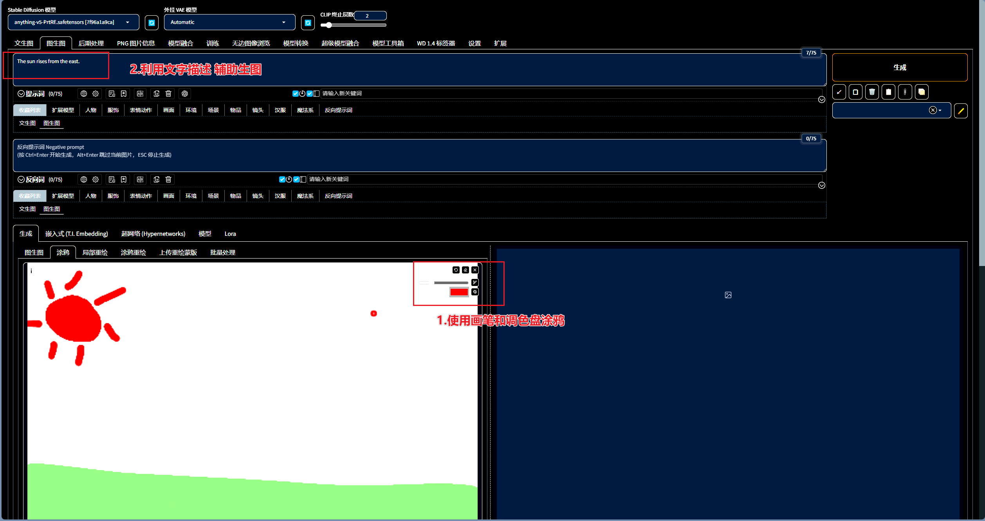Viewport: 985px width, 521px height.
Task: Click the ChatGPT icon in prompt toolbar
Action: pyautogui.click(x=185, y=94)
